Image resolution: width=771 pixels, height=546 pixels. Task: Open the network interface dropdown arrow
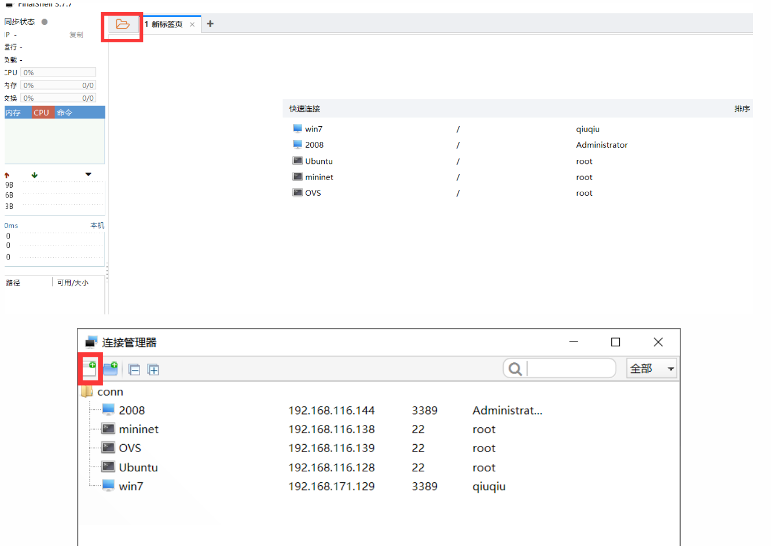pos(88,174)
